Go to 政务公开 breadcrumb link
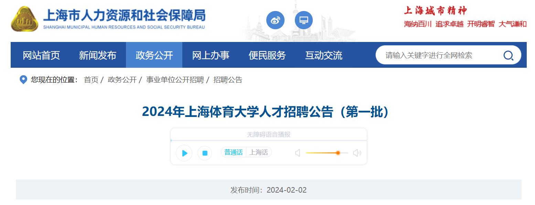This screenshot has height=205, width=535. coord(122,80)
